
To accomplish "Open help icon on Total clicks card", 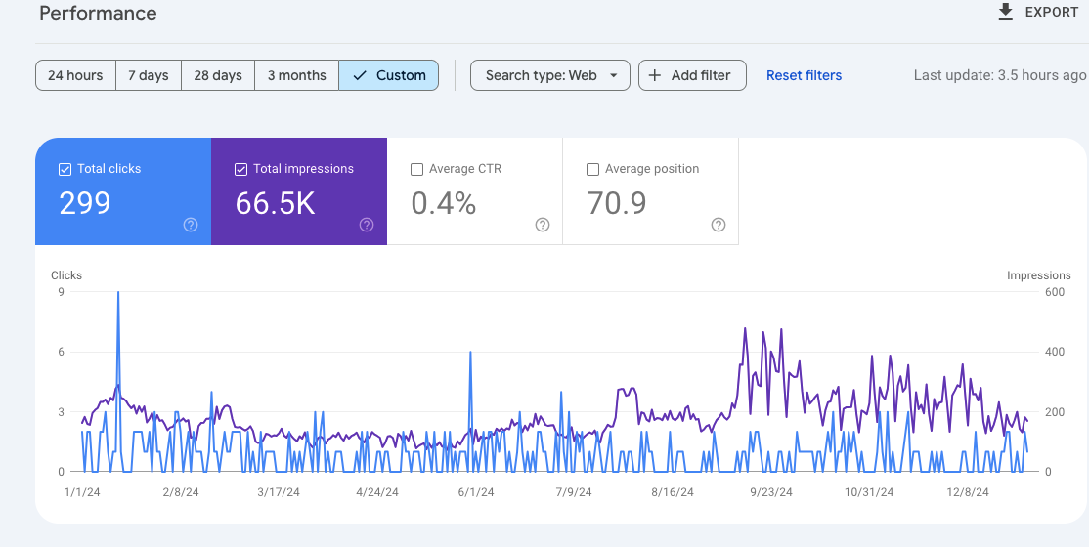I will coord(191,225).
